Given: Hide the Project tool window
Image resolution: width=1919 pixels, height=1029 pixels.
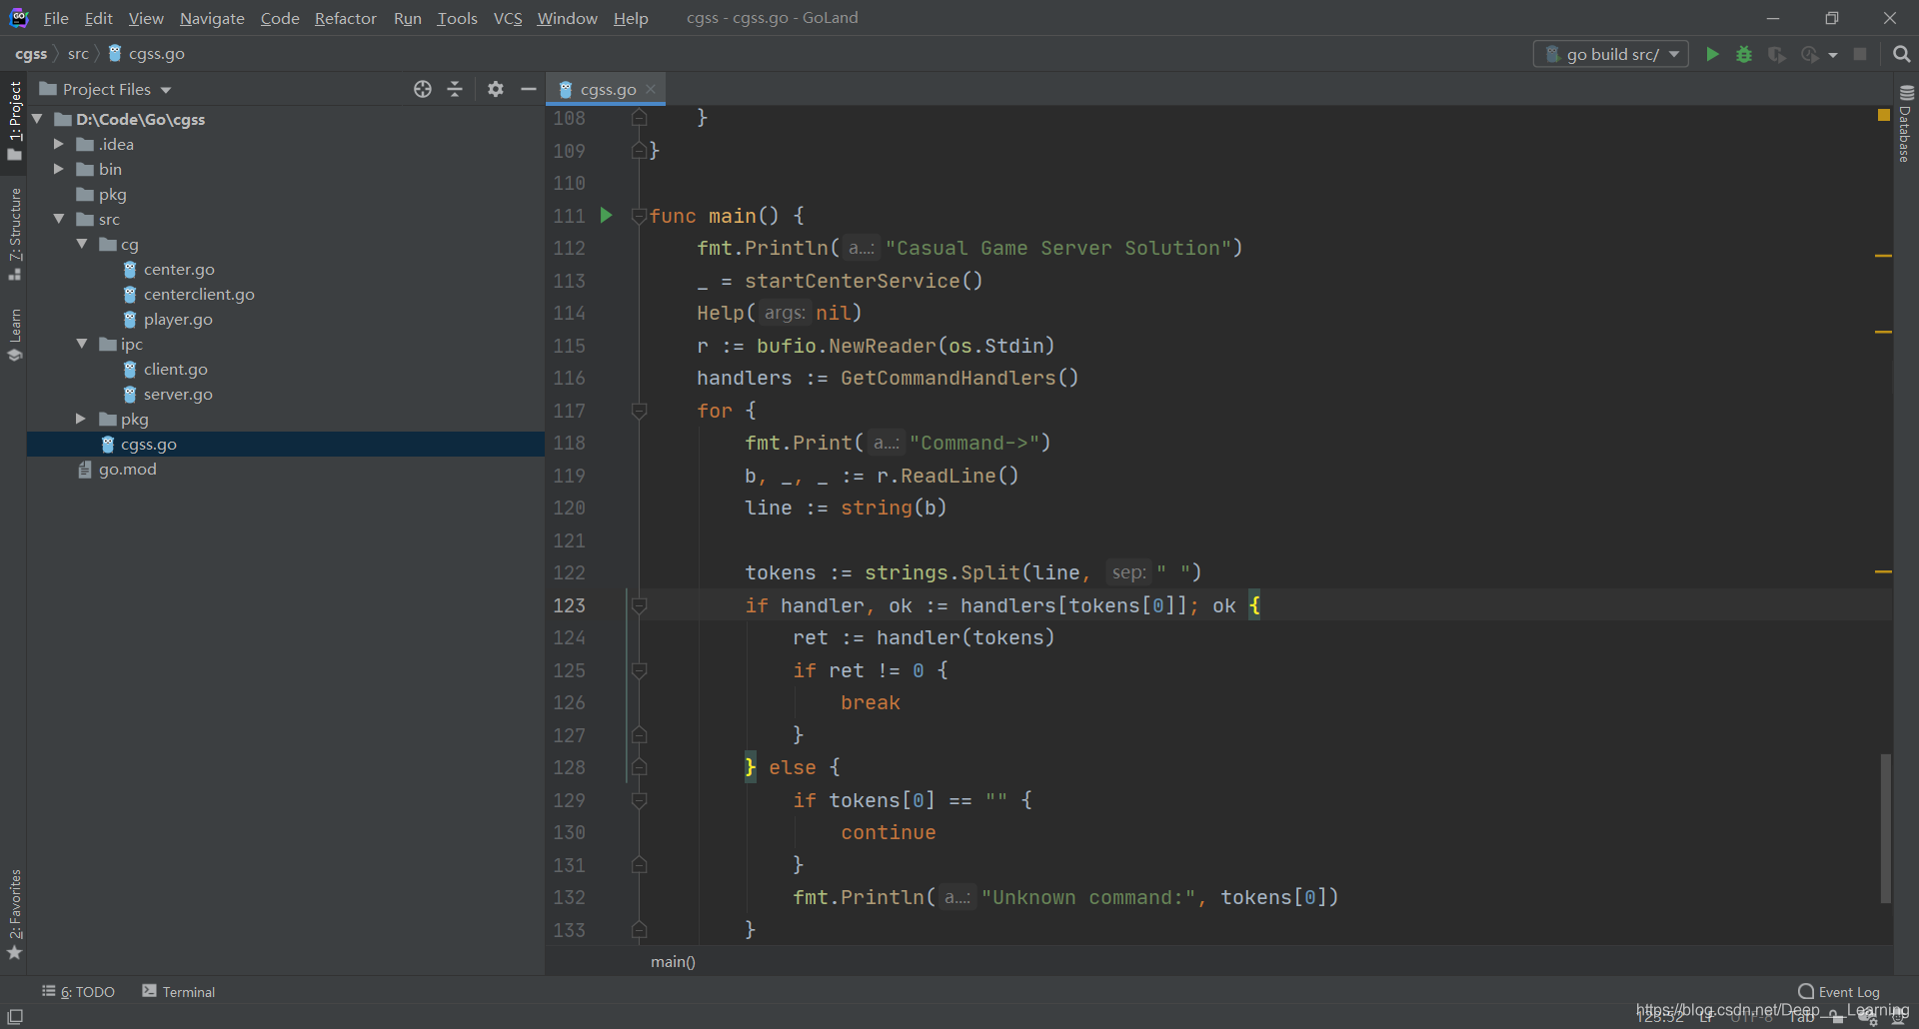Looking at the screenshot, I should coord(529,89).
